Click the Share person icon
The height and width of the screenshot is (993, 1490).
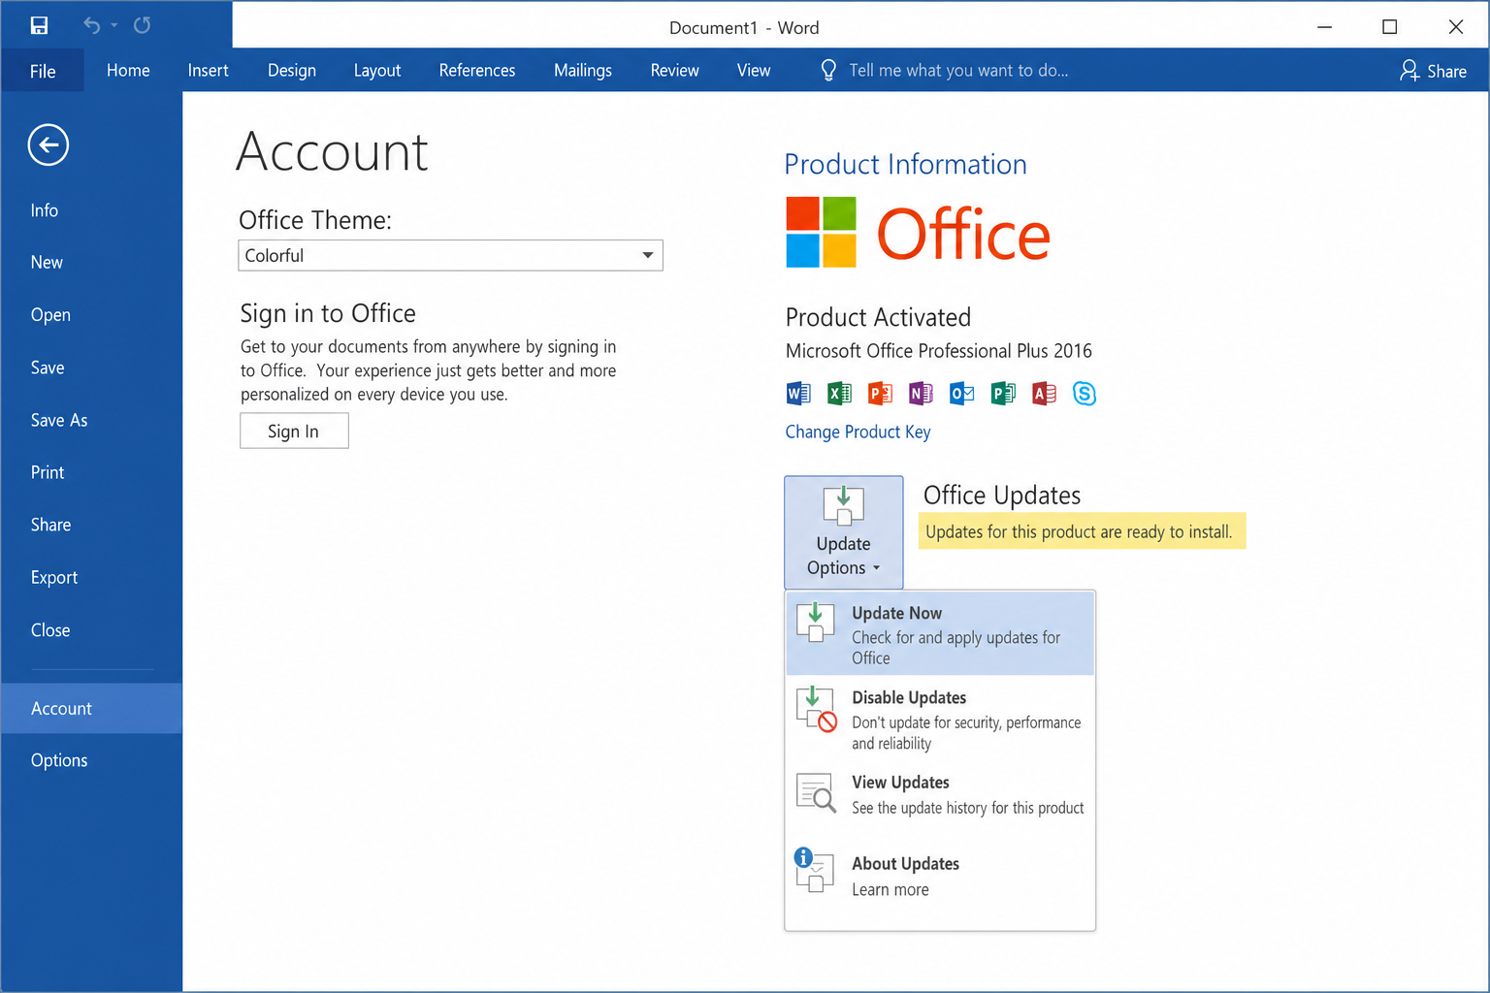click(x=1409, y=70)
